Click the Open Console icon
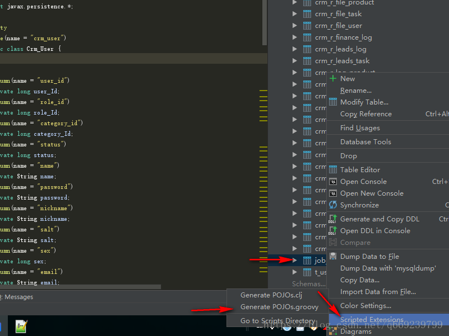The height and width of the screenshot is (336, 449). click(333, 182)
